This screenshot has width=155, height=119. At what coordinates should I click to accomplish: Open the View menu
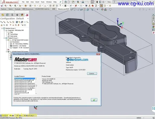[32, 2]
